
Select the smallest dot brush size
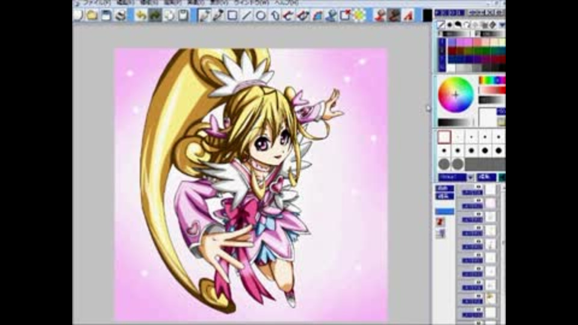click(x=458, y=137)
